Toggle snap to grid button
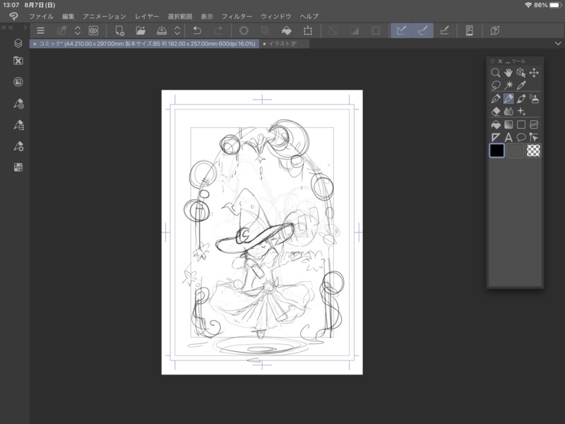The height and width of the screenshot is (424, 565). 444,30
